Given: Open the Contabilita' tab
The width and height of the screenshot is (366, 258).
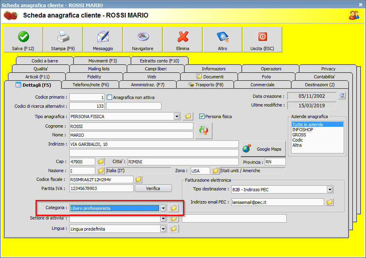Looking at the screenshot, I should pos(325,77).
